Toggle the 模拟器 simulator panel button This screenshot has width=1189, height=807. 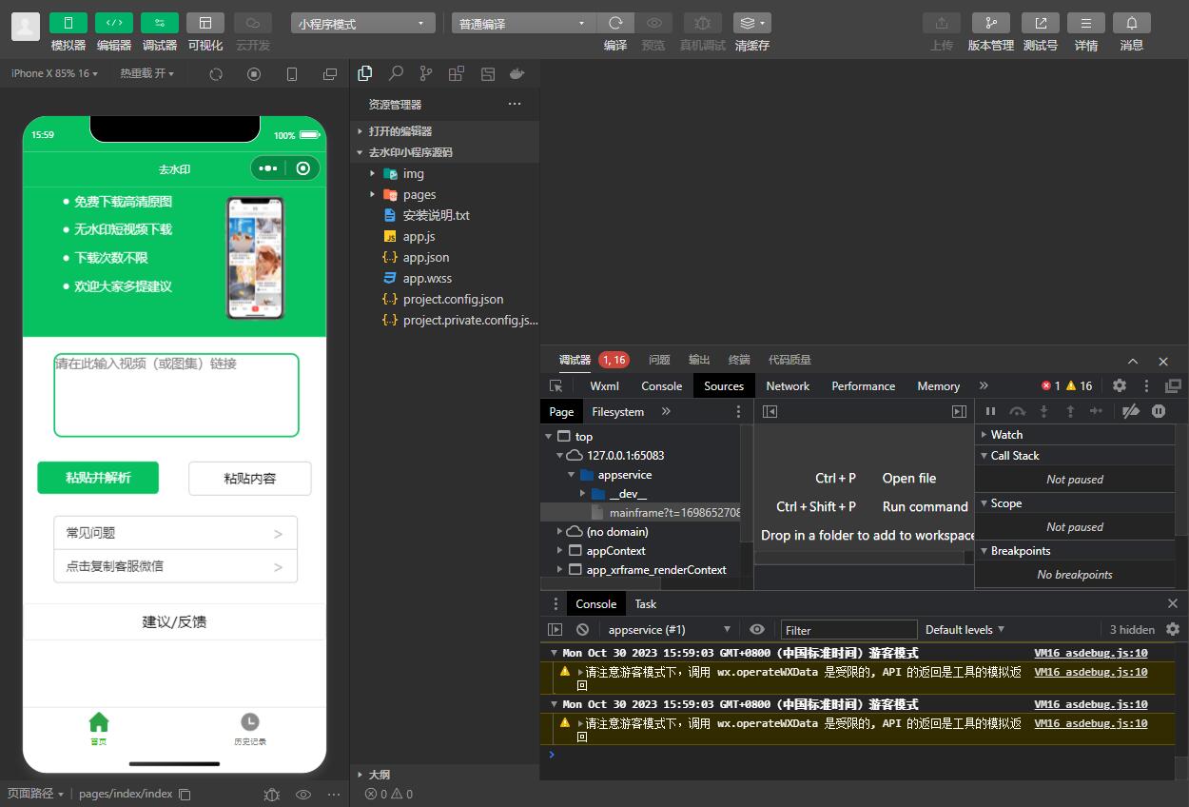coord(68,23)
